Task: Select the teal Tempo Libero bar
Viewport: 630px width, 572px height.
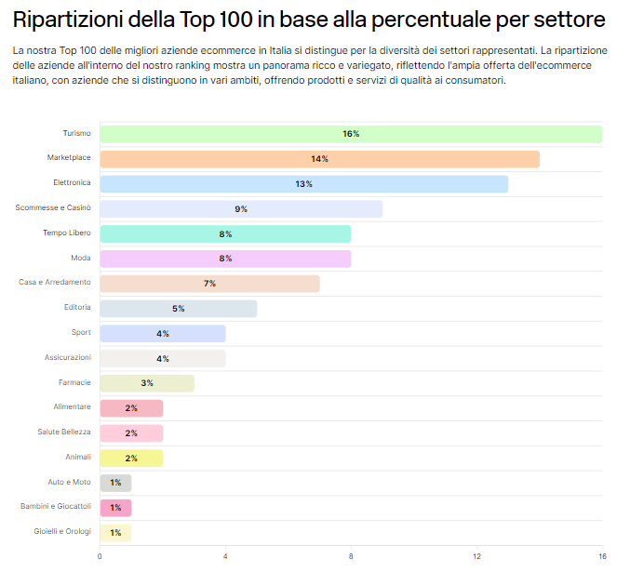Action: [225, 233]
